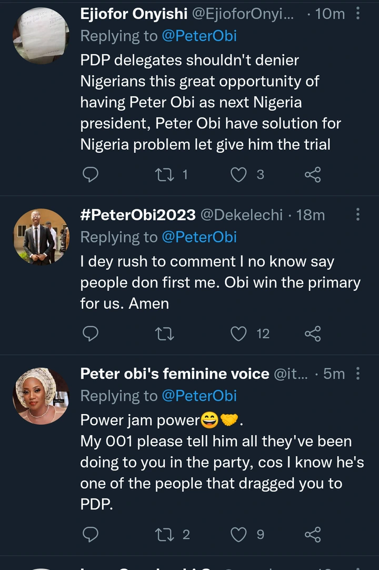
Task: Share Ejiofor Onyishi's tweet
Action: click(x=313, y=174)
